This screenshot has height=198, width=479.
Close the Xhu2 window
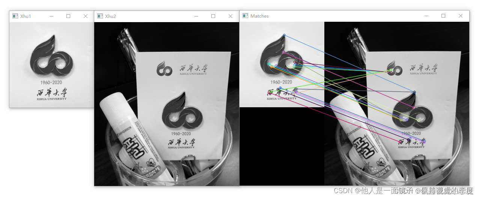coord(230,16)
